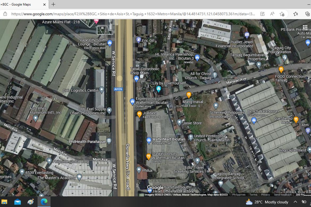Select the United Pentecostal Church pin
This screenshot has height=207, width=311.
click(190, 137)
